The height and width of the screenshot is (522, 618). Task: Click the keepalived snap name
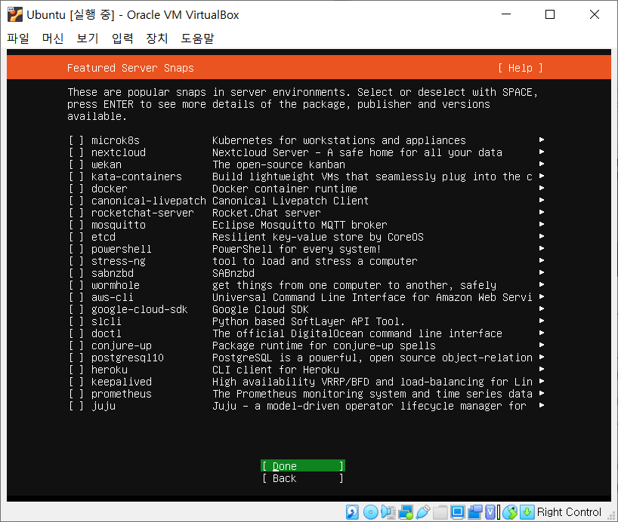point(122,382)
